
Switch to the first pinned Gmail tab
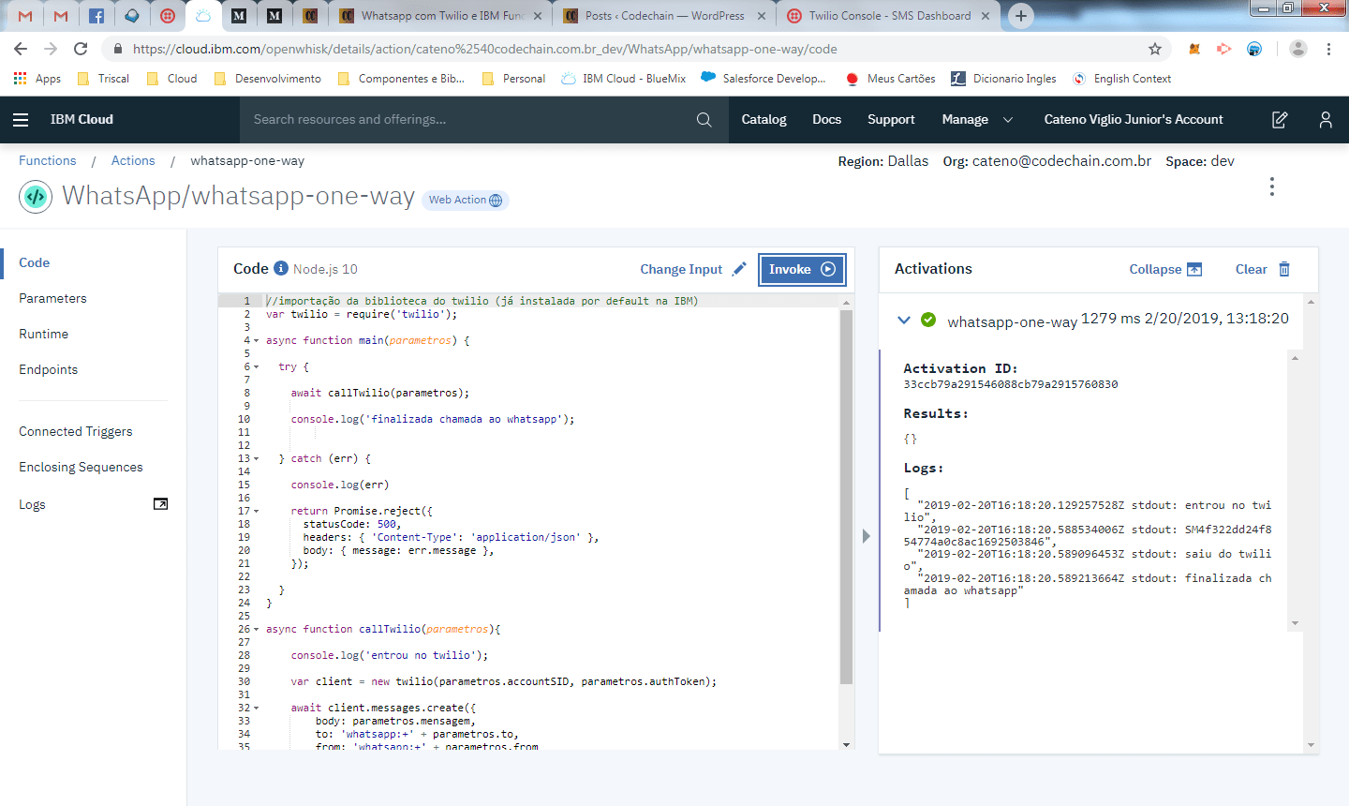(x=25, y=16)
